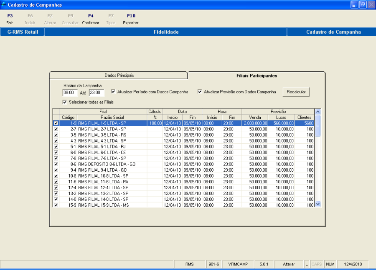Viewport: 376px width, 270px height.
Task: Click the table vertical scrollbar thumb
Action: click(x=318, y=125)
